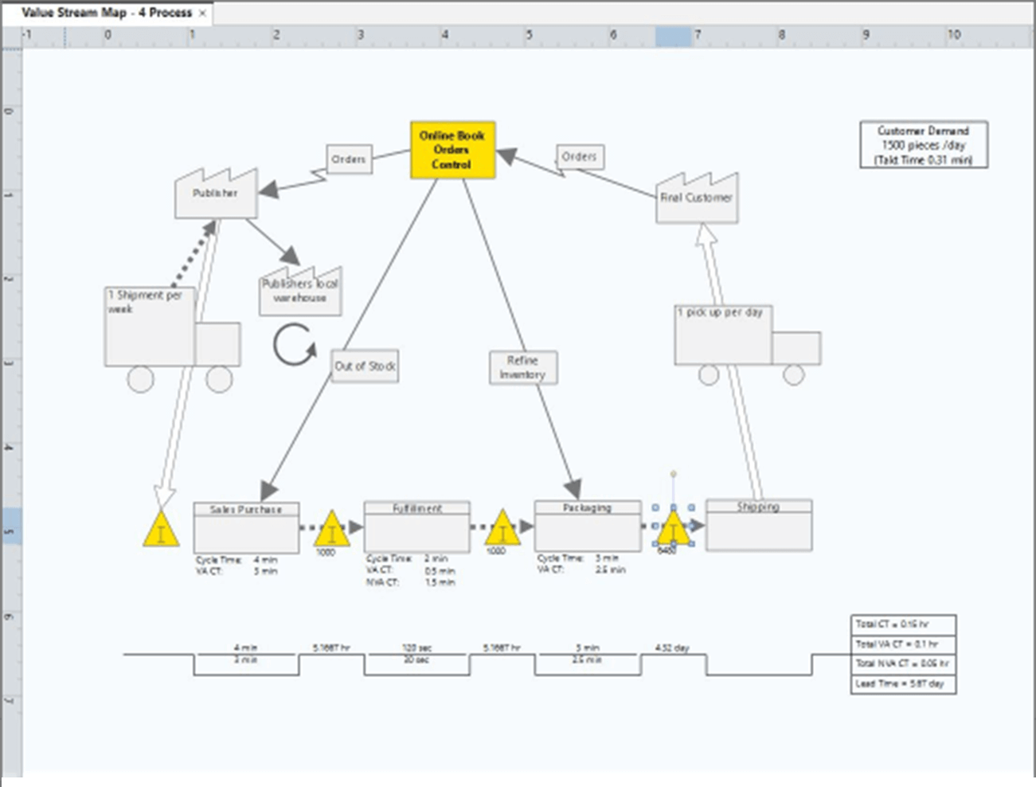This screenshot has height=787, width=1036.
Task: Click the Final Customer factory shape
Action: [697, 199]
